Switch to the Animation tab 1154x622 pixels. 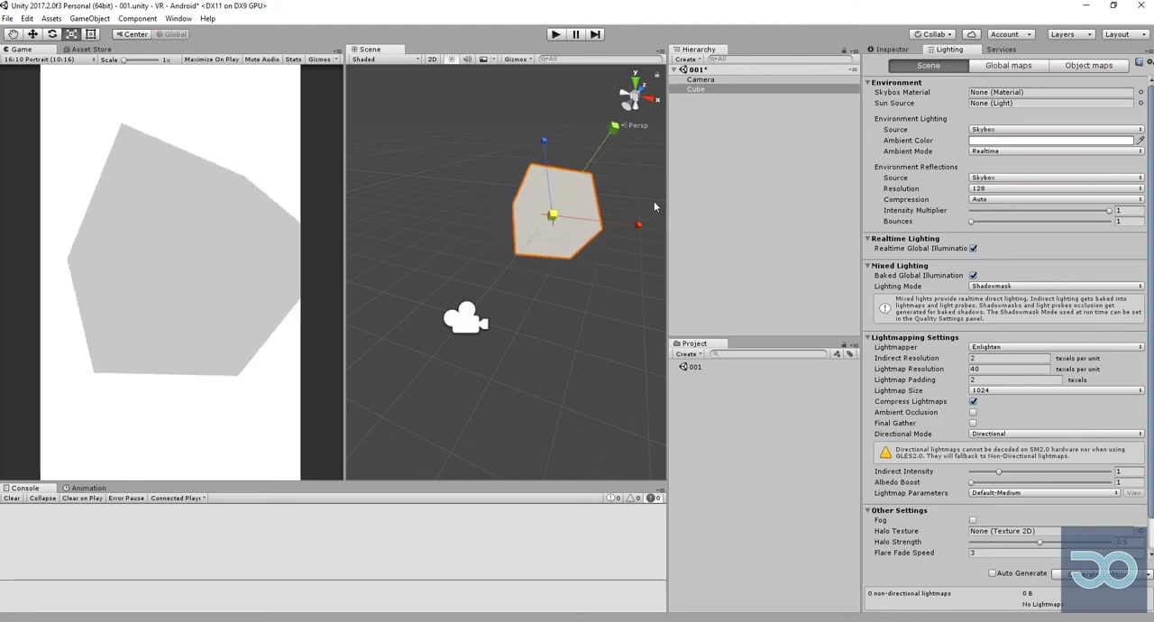85,489
